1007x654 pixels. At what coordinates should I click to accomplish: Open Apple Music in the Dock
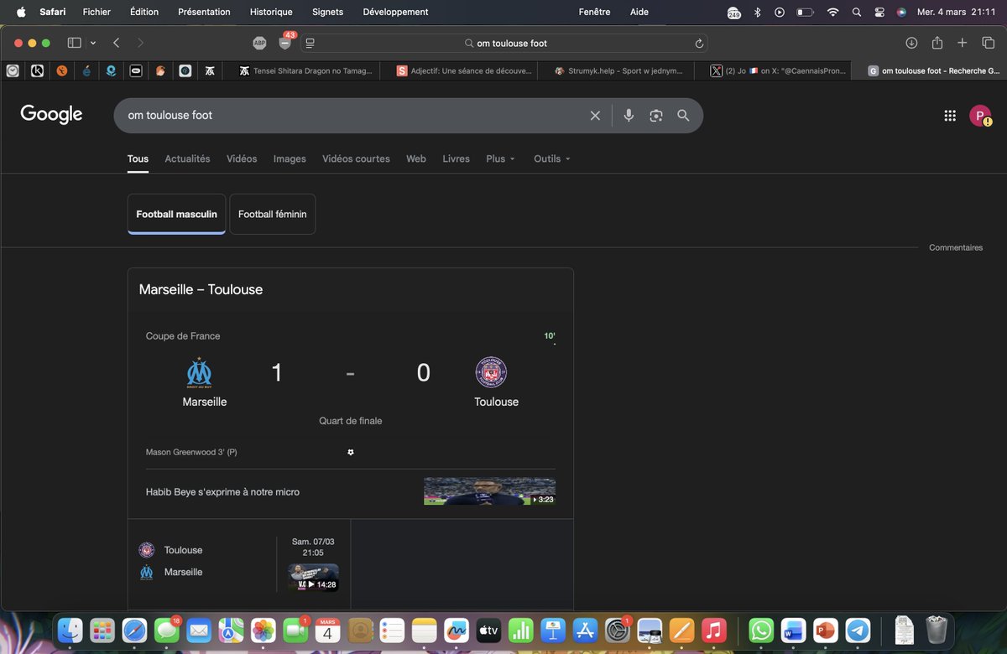(x=713, y=630)
